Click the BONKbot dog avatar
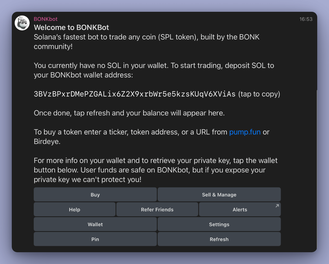Screen dimensions: 329x264 (22, 23)
